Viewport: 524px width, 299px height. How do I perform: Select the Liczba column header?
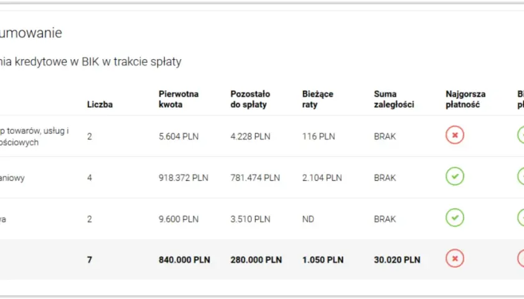click(100, 105)
